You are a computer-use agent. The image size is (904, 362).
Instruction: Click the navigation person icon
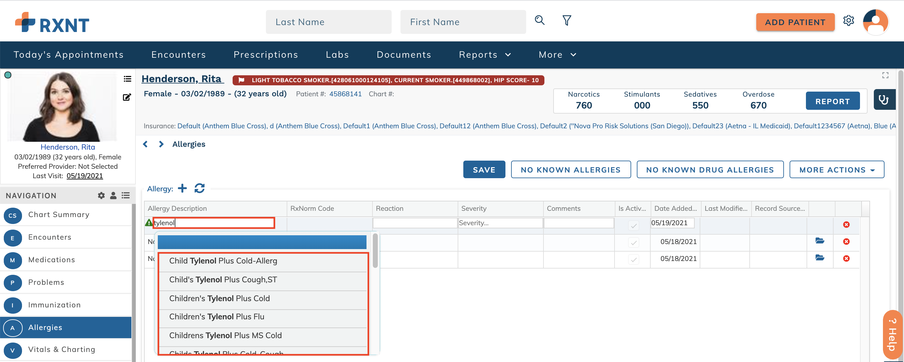point(113,195)
